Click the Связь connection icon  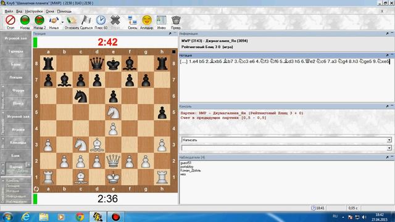(x=132, y=20)
